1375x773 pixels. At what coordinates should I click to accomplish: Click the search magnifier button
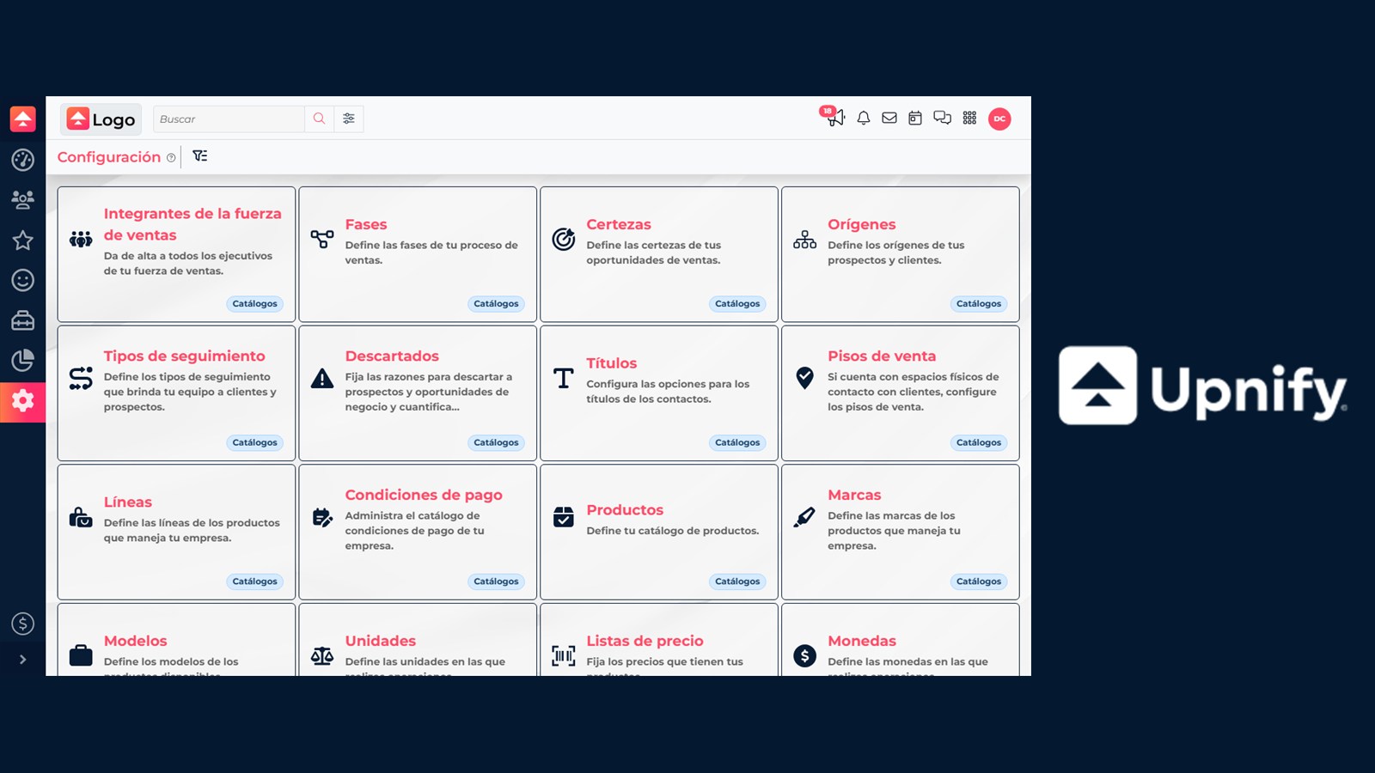click(x=319, y=119)
